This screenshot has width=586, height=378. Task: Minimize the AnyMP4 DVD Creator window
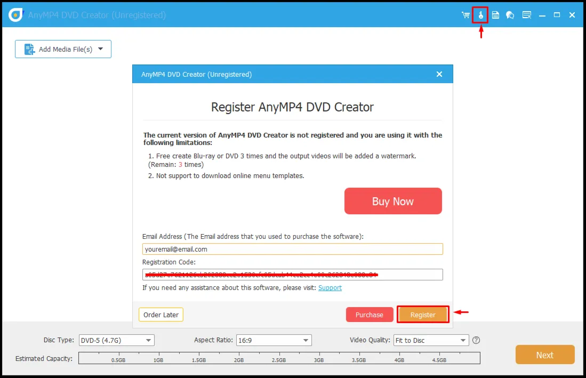point(542,15)
